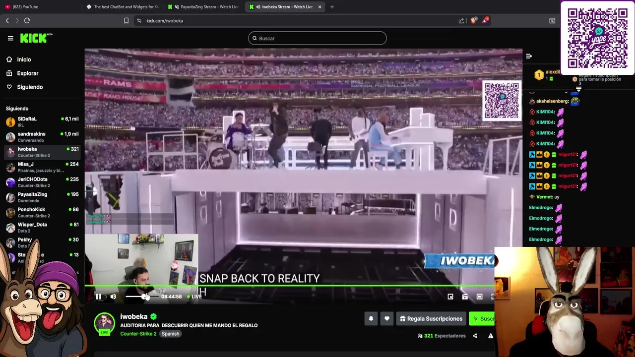Switch to the ChatBot and Widgets tab
635x357 pixels.
coord(123,6)
